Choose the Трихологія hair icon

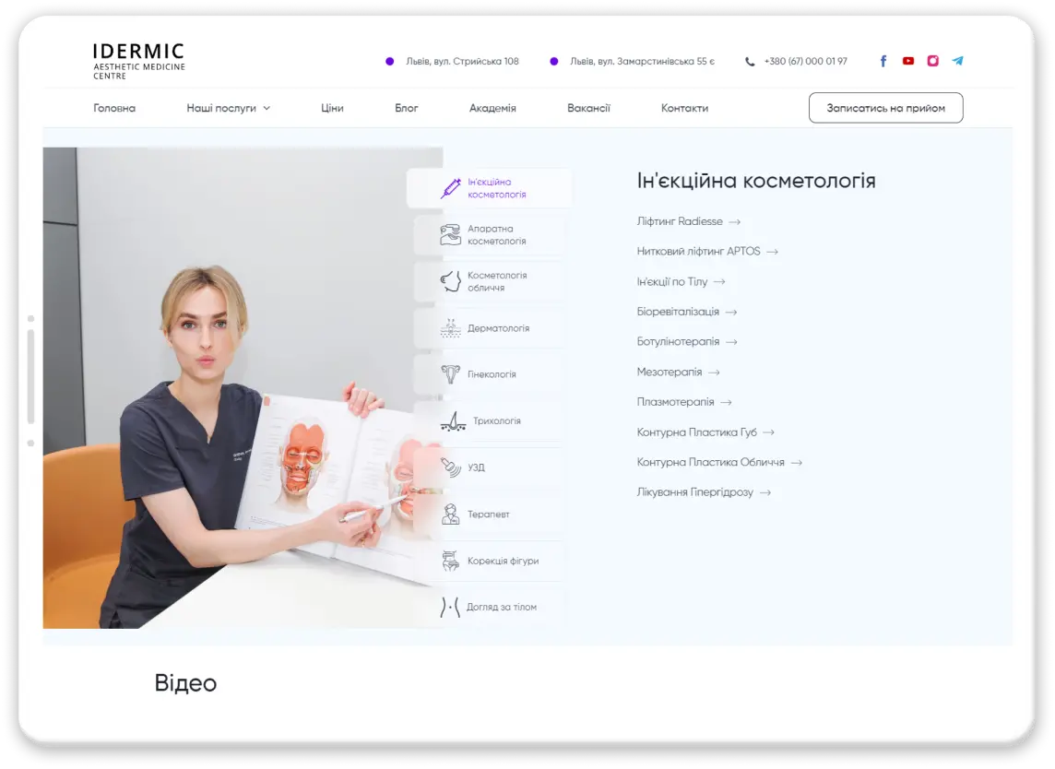tap(452, 421)
